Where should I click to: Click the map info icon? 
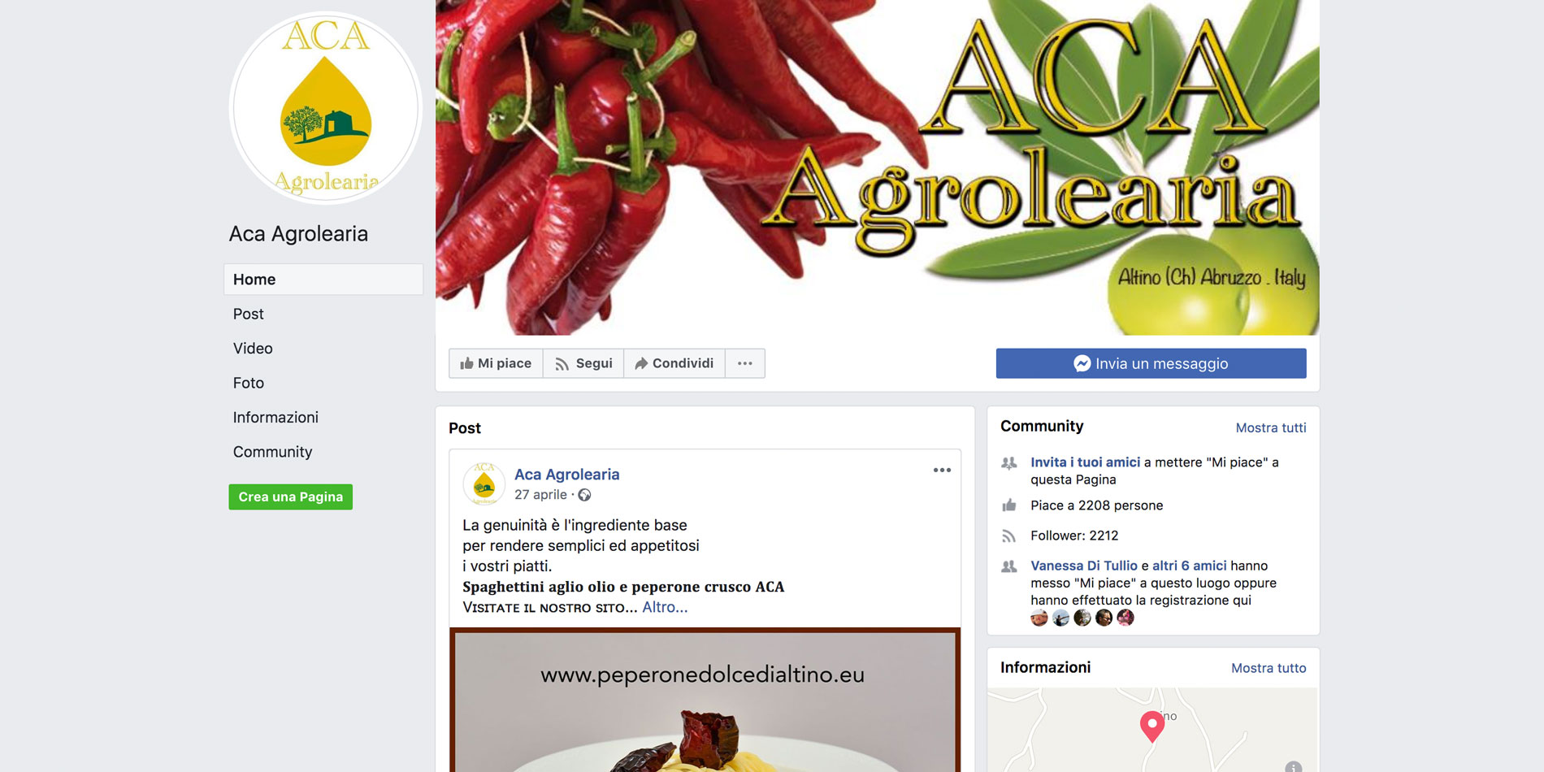tap(1294, 767)
